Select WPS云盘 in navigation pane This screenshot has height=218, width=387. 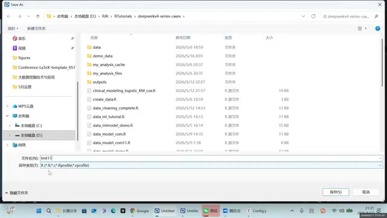25,106
